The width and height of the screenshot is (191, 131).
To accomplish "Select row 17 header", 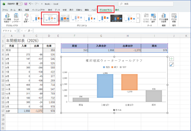I will click(3, 111).
